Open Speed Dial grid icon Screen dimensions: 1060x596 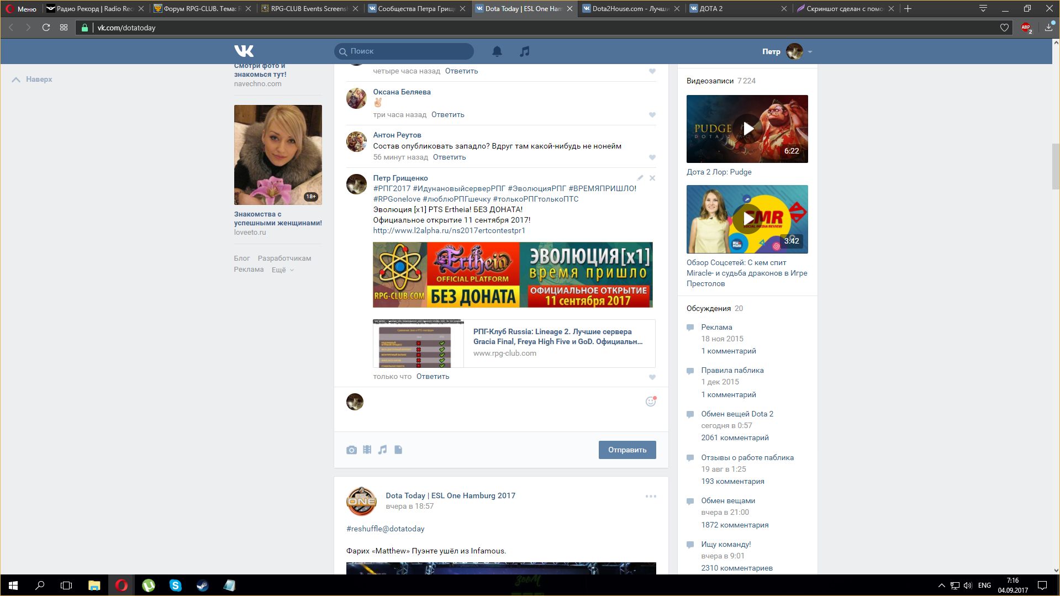tap(64, 28)
